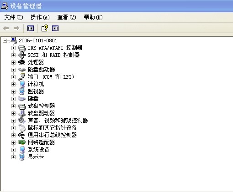The image size is (233, 192).
Task: Select the processor chip icon (处理器)
Action: pos(22,62)
